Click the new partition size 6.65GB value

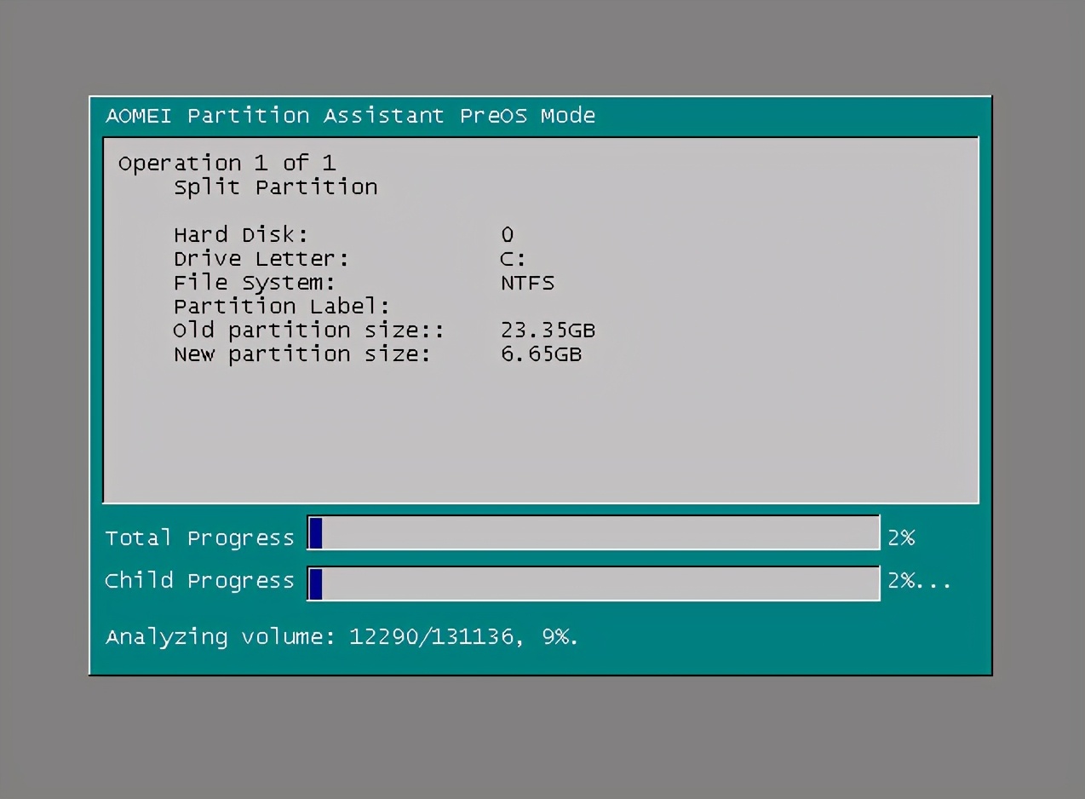tap(542, 354)
